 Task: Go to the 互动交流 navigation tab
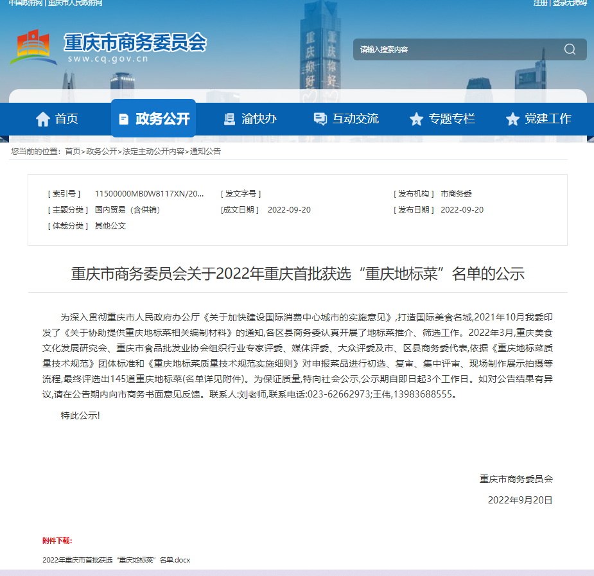[x=346, y=119]
